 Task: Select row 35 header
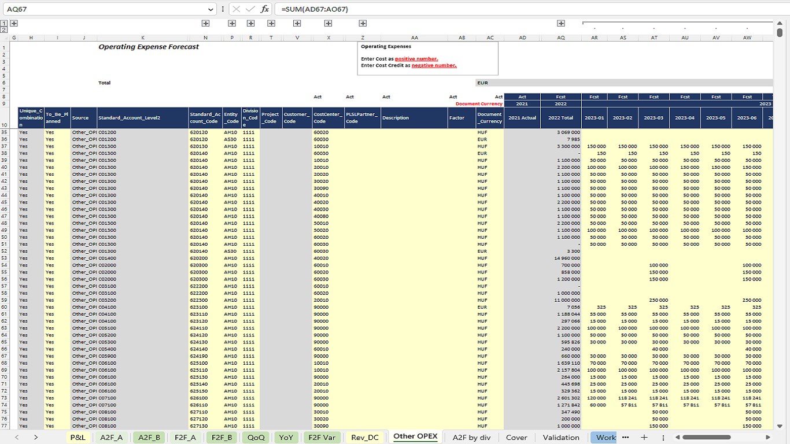(5, 132)
